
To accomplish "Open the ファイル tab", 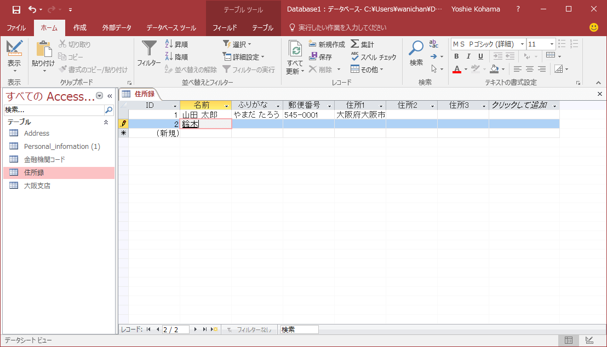I will [x=16, y=28].
